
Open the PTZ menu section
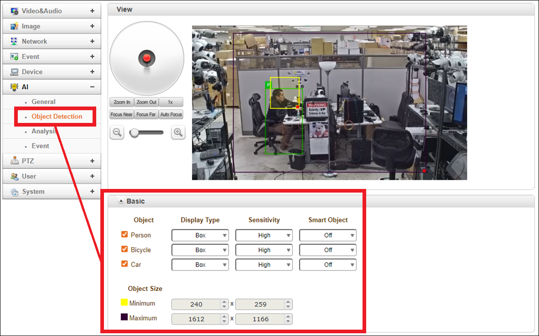(x=52, y=161)
